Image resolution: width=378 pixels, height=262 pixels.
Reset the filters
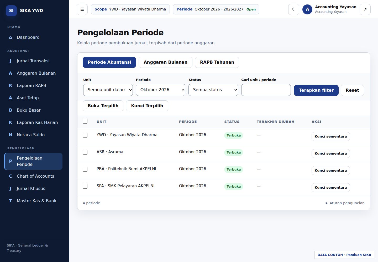click(x=352, y=90)
